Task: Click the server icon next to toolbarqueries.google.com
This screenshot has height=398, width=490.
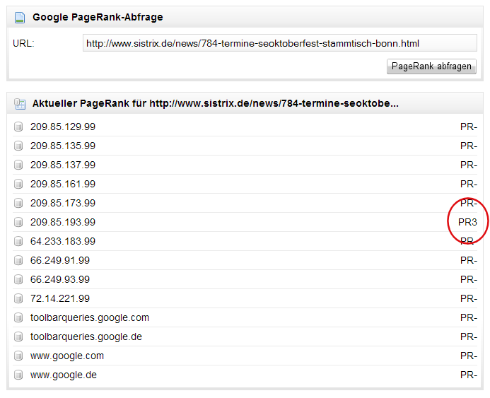Action: point(19,318)
